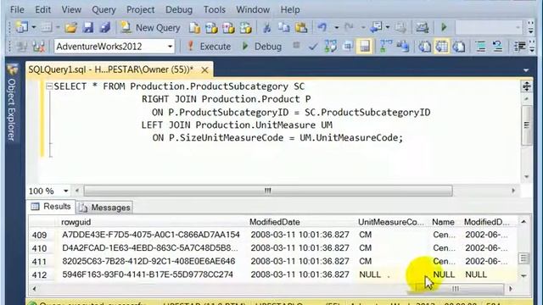Open SQL Editor toolbar options overflow
The width and height of the screenshot is (543, 305).
pyautogui.click(x=532, y=47)
